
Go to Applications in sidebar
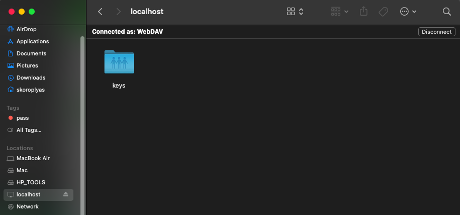pyautogui.click(x=33, y=41)
